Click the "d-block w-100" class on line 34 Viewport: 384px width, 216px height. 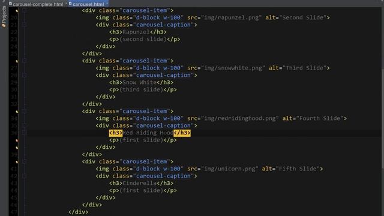click(158, 118)
